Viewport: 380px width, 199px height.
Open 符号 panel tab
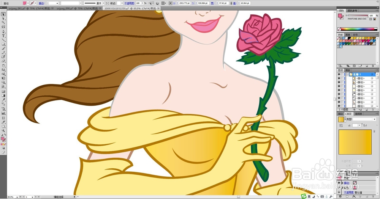click(355, 35)
